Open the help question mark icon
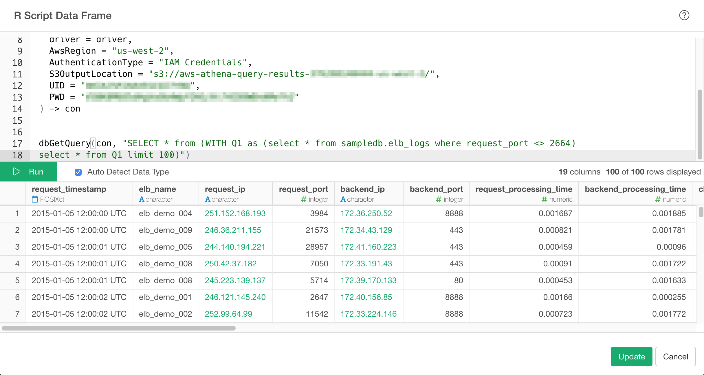Screen dimensions: 704x375 [x=684, y=15]
